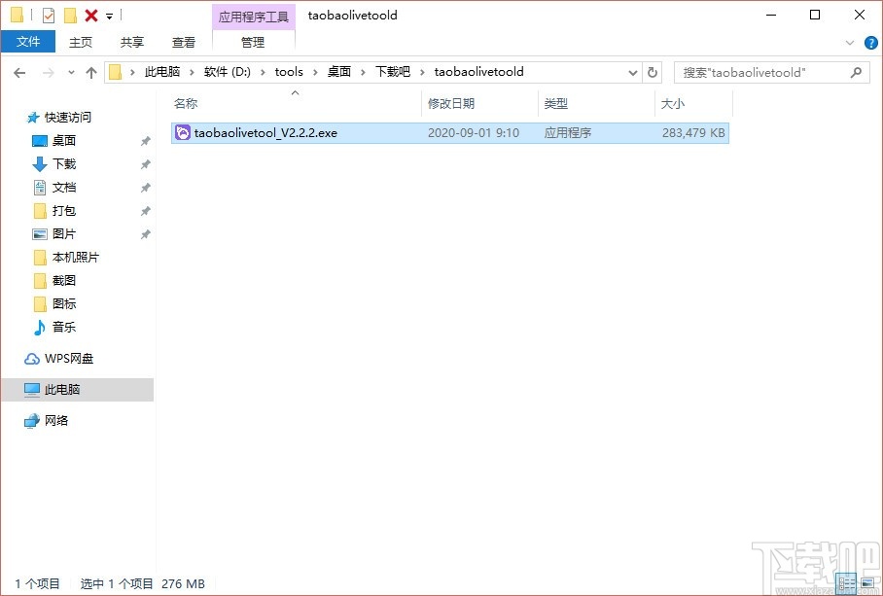Screen dimensions: 883x596
Task: Click the sort arrow above 名称 column
Action: point(294,93)
